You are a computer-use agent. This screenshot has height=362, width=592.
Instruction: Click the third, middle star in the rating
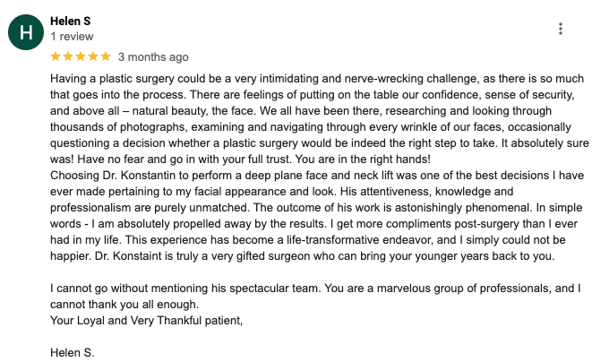[x=81, y=56]
